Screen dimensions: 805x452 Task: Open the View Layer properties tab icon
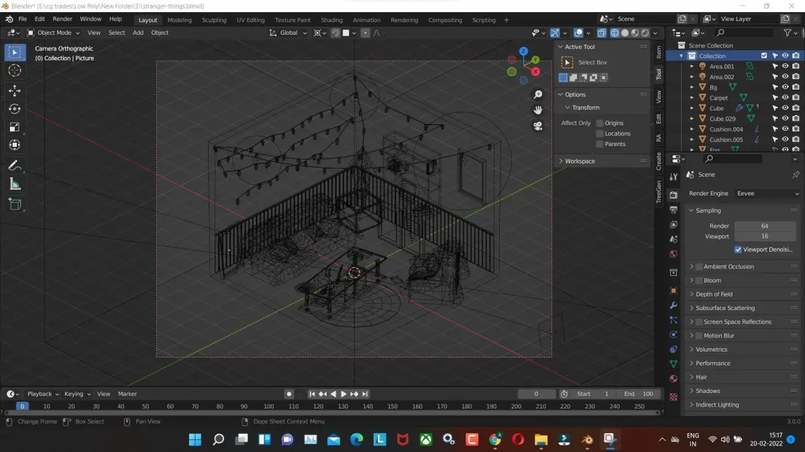tap(674, 225)
